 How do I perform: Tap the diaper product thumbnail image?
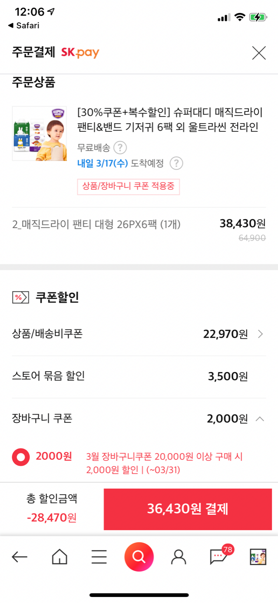[40, 134]
